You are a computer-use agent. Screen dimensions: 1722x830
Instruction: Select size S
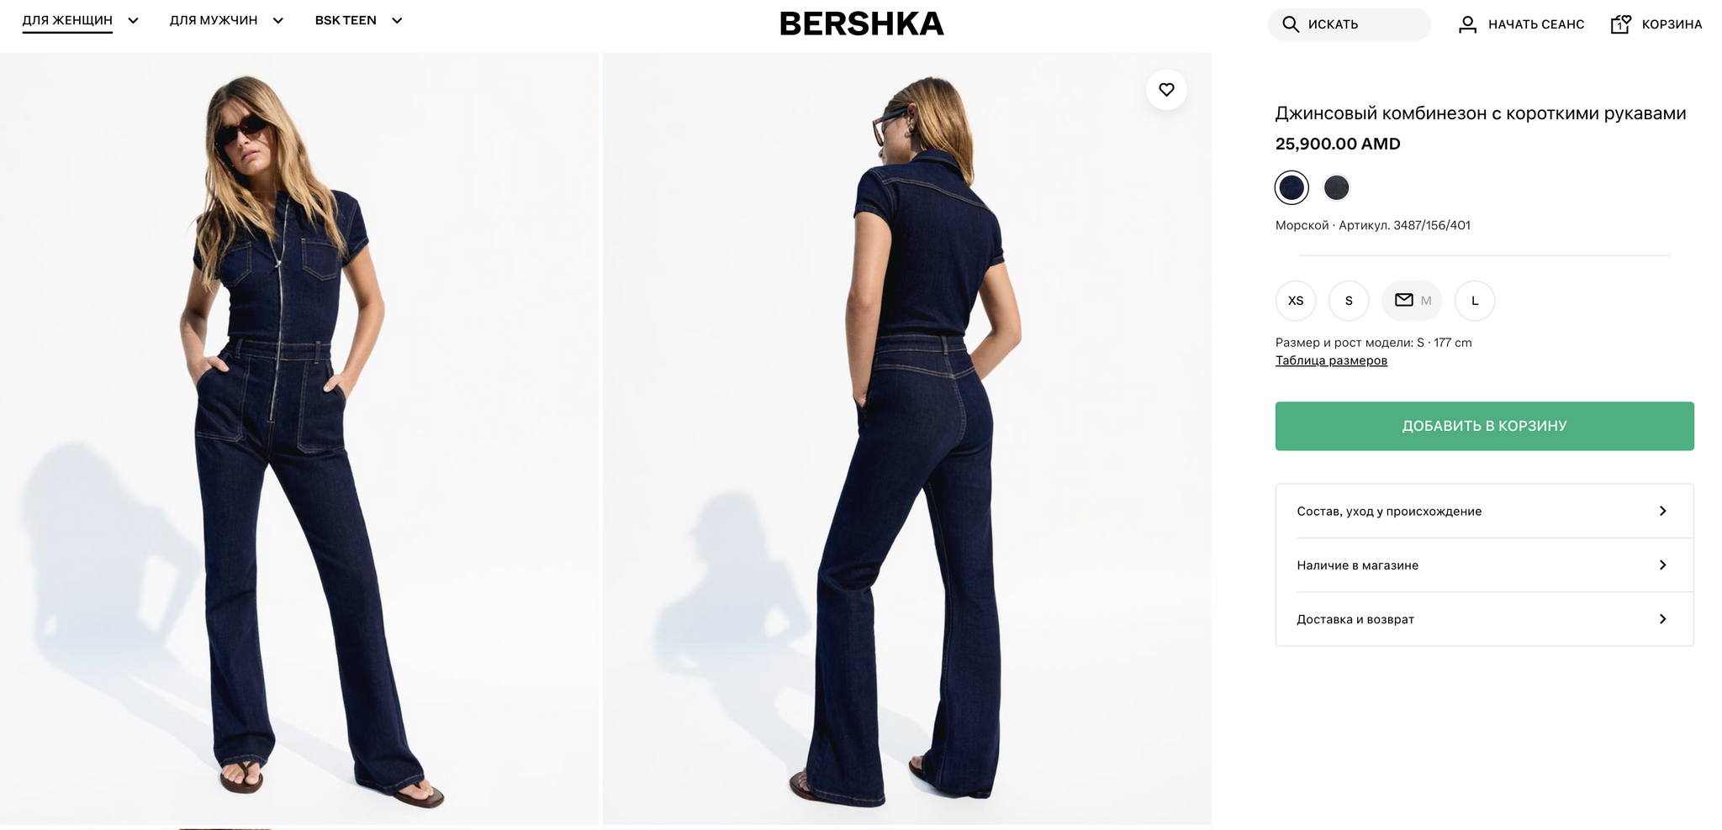[x=1349, y=301]
